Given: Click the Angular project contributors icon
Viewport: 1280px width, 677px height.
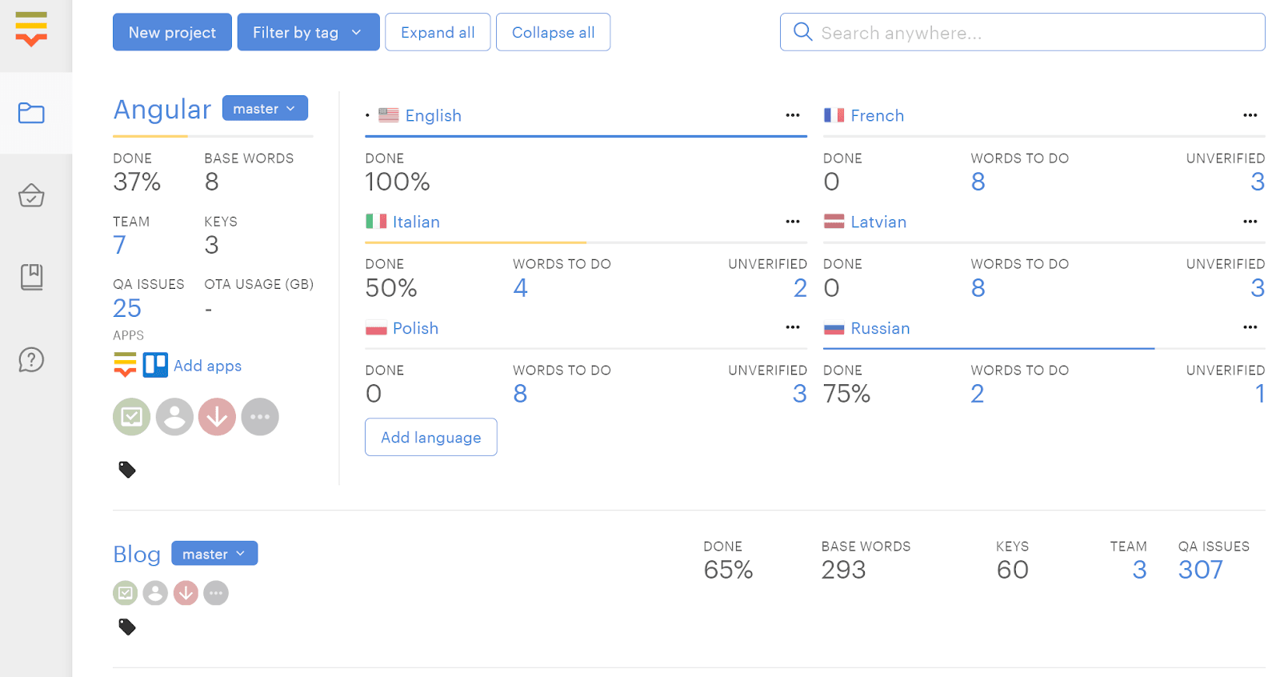Looking at the screenshot, I should (x=174, y=417).
